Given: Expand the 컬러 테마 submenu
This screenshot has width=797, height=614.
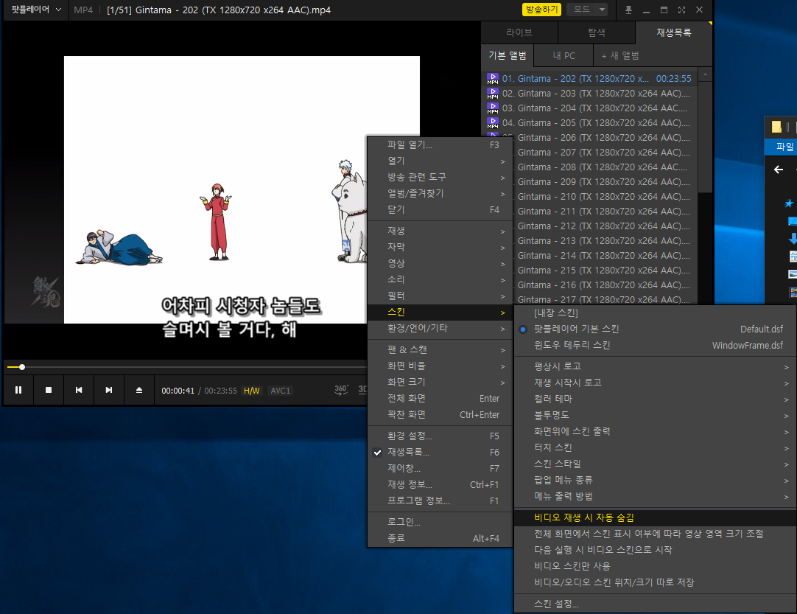Looking at the screenshot, I should [655, 399].
